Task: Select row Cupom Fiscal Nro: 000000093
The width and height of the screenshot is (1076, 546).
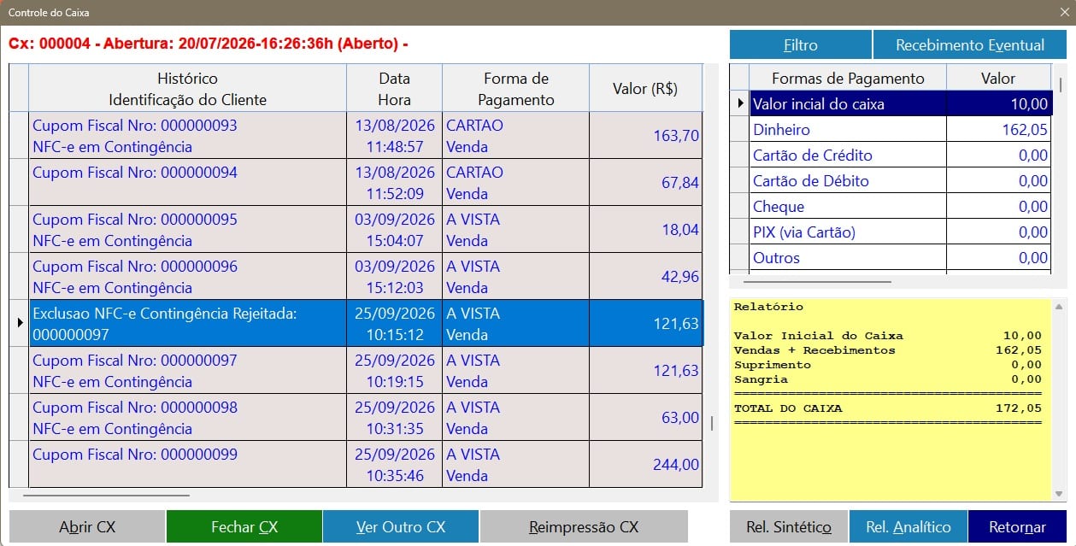Action: [x=356, y=136]
